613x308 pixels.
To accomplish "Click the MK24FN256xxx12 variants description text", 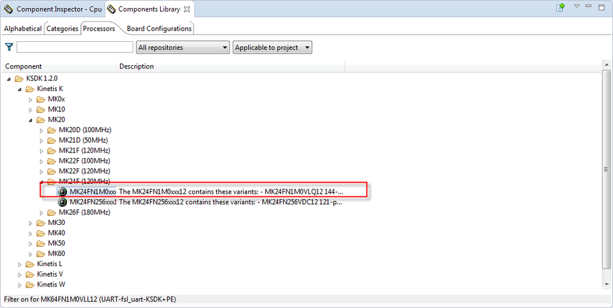I will click(230, 202).
